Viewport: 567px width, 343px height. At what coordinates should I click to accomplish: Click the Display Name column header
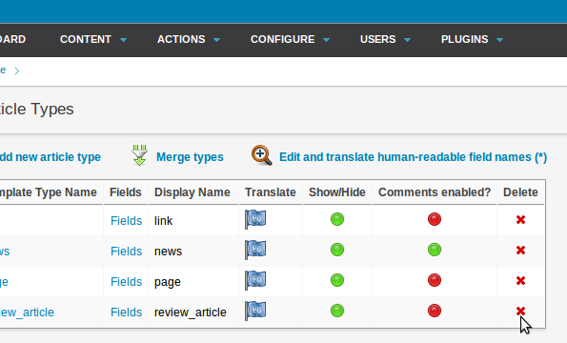pos(192,192)
